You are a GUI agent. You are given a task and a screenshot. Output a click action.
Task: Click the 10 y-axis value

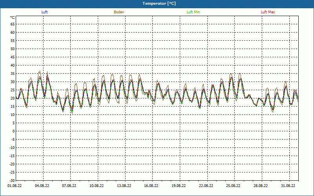click(13, 115)
